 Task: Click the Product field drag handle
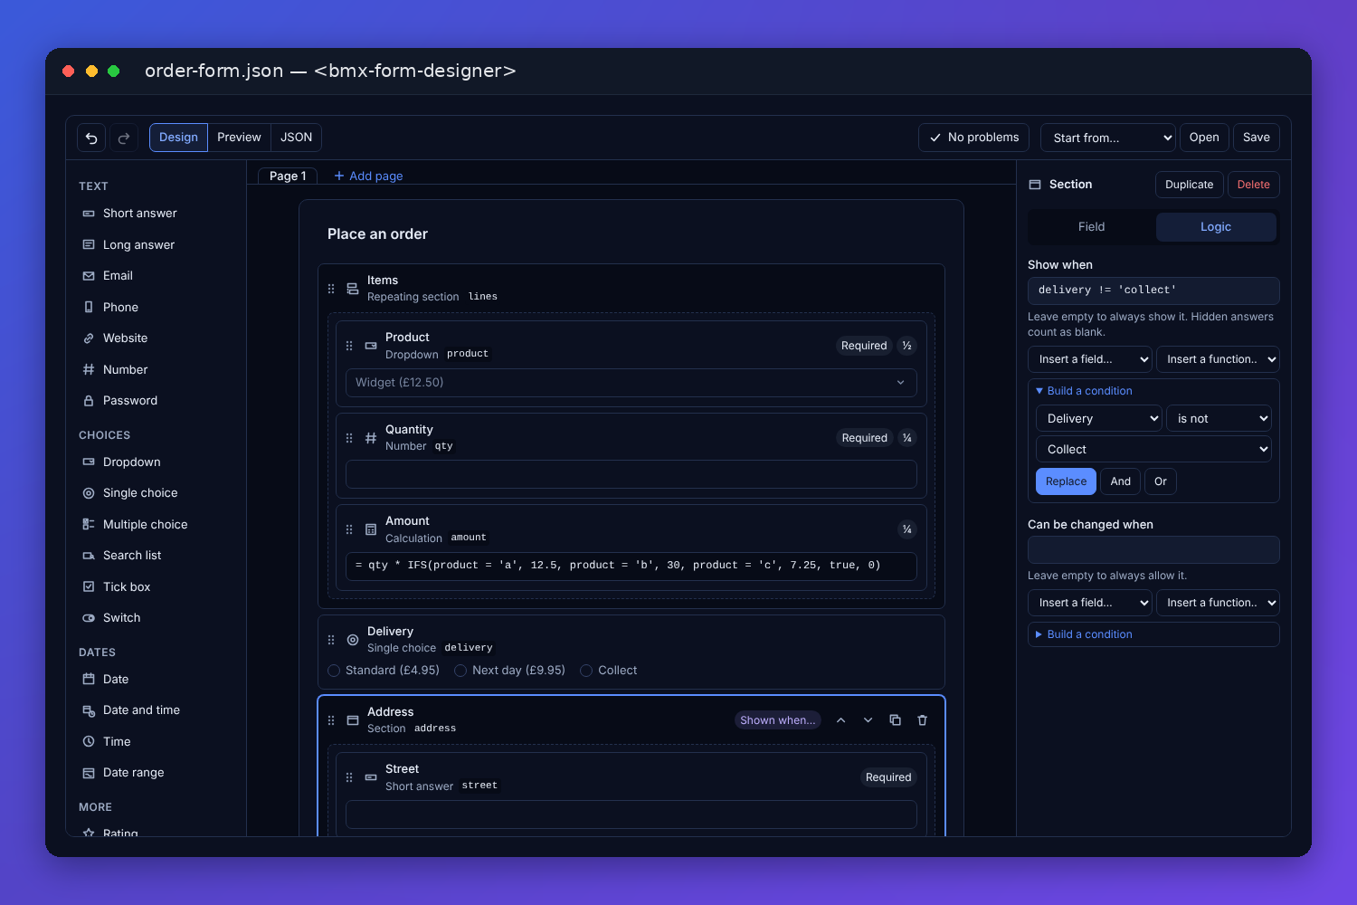tap(349, 346)
